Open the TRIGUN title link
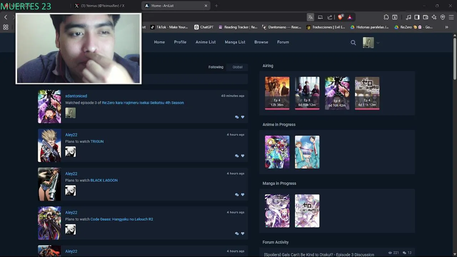Viewport: 457px width, 257px height. pos(97,142)
